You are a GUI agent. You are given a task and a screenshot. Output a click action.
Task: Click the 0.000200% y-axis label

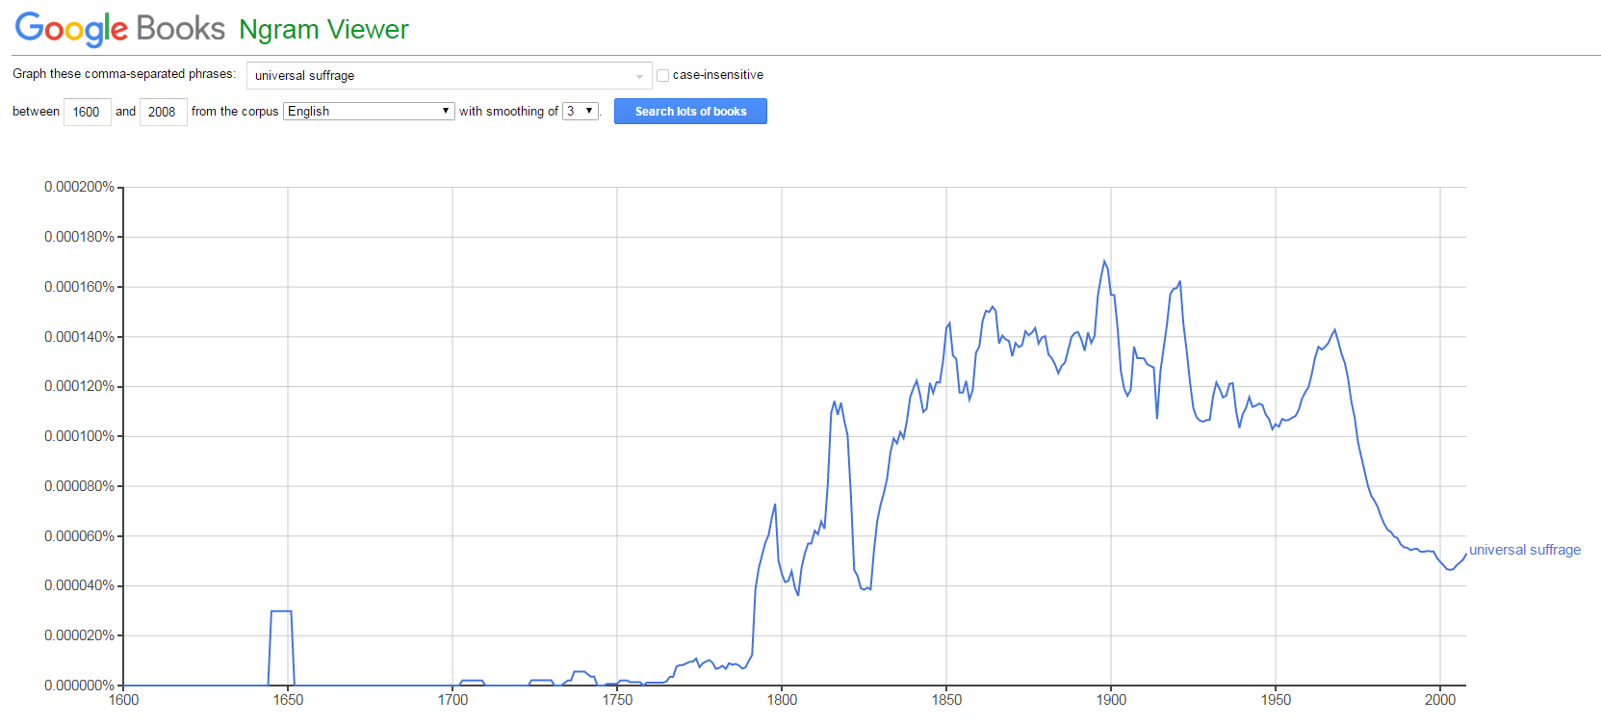(79, 187)
